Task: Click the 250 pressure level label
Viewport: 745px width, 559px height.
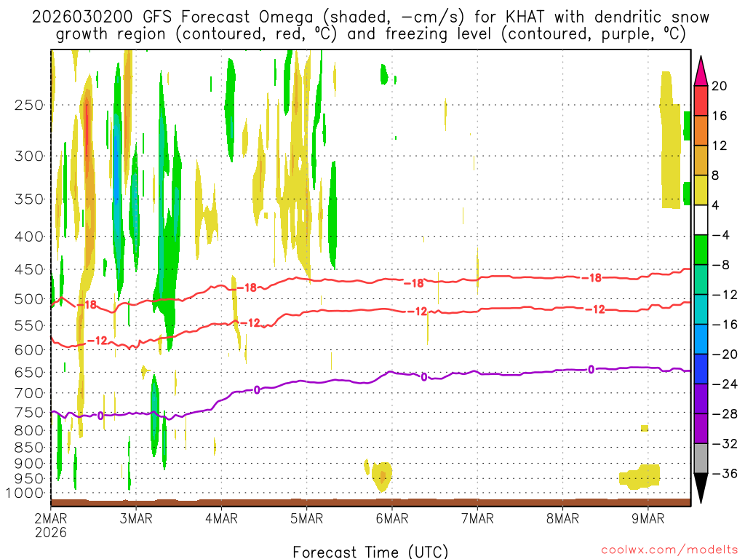Action: point(29,105)
